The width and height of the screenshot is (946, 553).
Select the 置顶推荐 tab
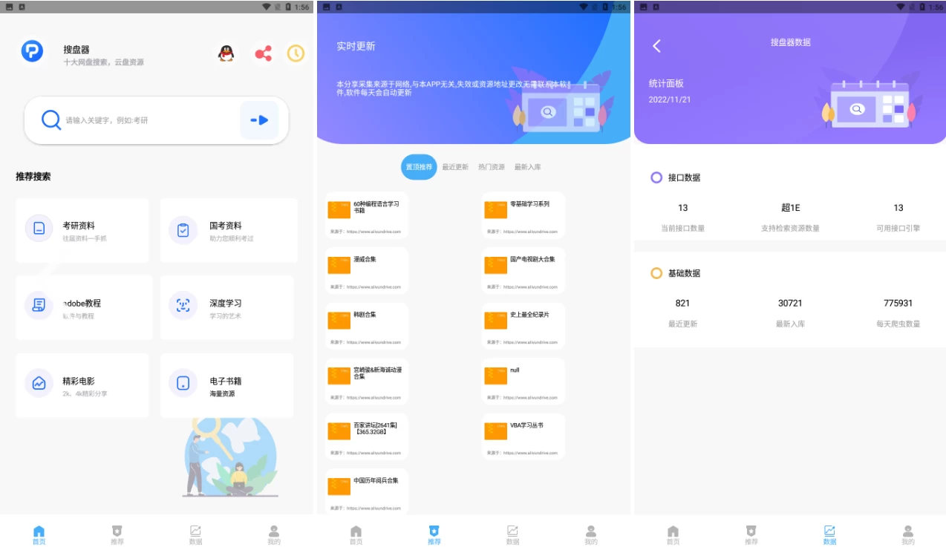point(419,167)
